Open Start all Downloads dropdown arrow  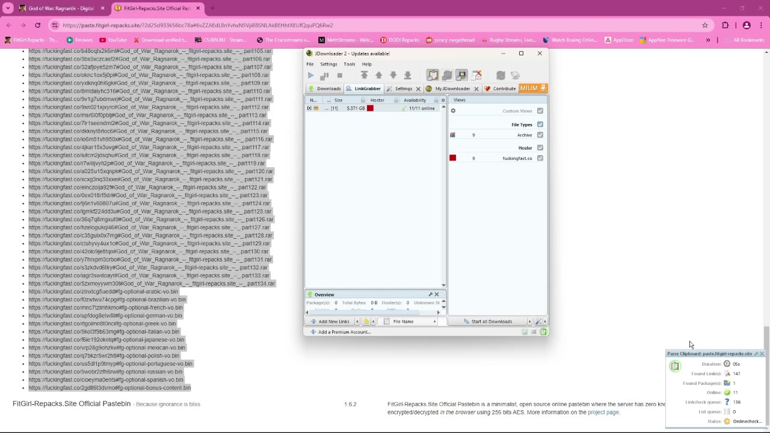(x=529, y=322)
